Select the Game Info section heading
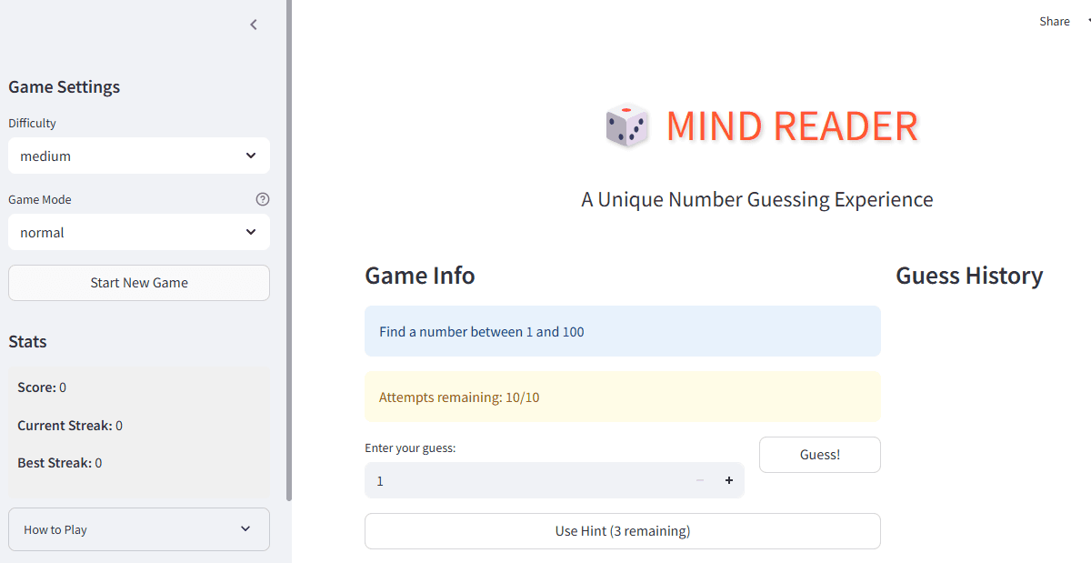 click(x=419, y=276)
